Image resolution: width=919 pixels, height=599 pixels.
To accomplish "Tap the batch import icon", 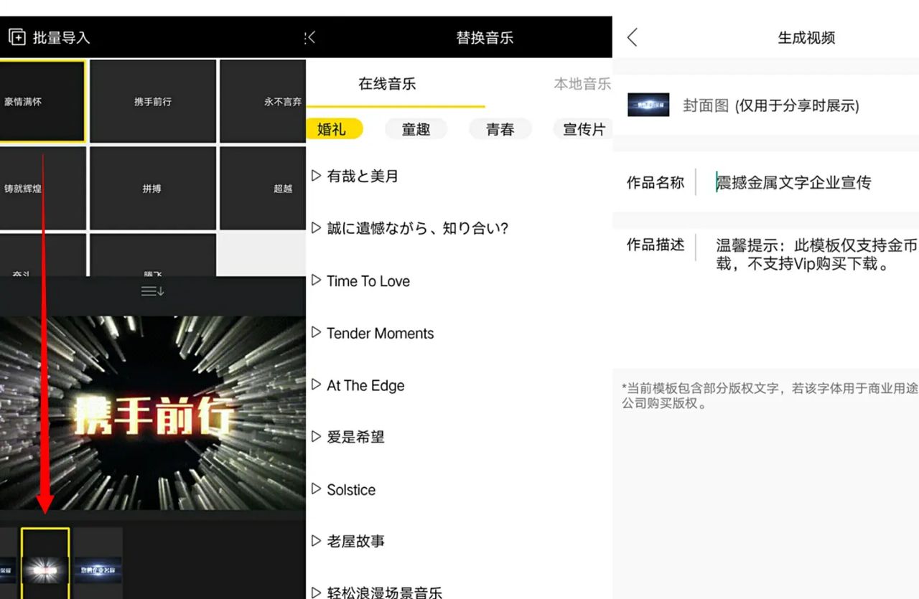I will click(x=17, y=37).
